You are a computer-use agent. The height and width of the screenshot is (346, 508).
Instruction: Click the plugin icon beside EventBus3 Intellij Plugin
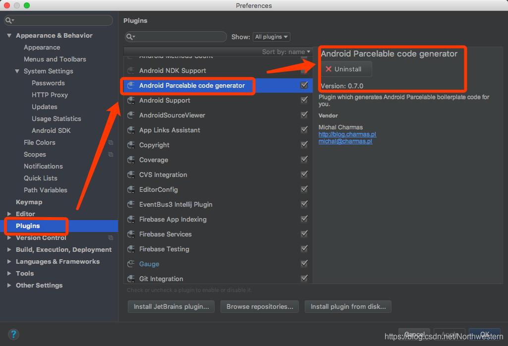(x=131, y=205)
